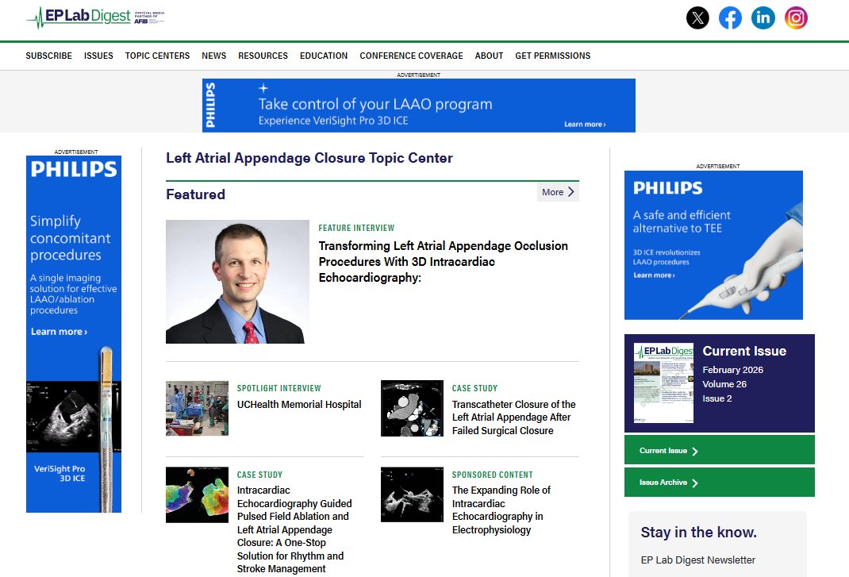
Task: Go to the News menu item
Action: (x=214, y=56)
